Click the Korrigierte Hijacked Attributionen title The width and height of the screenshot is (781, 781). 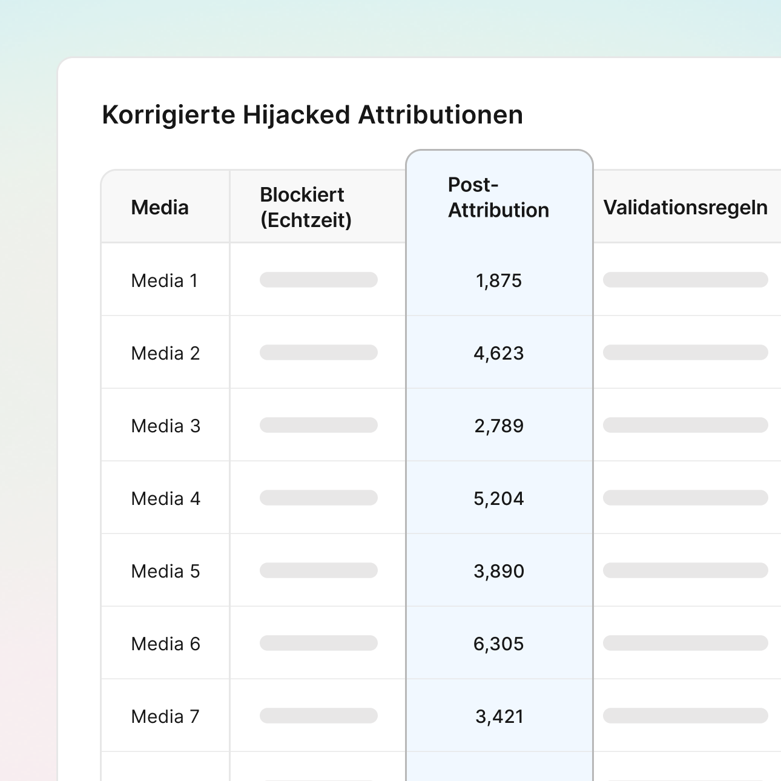pyautogui.click(x=312, y=115)
